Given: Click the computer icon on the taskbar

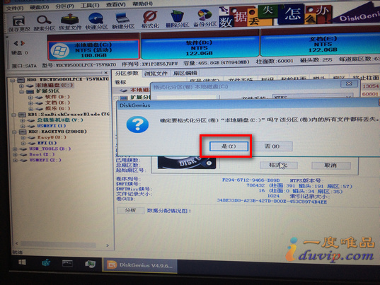Looking at the screenshot, I should [x=91, y=264].
